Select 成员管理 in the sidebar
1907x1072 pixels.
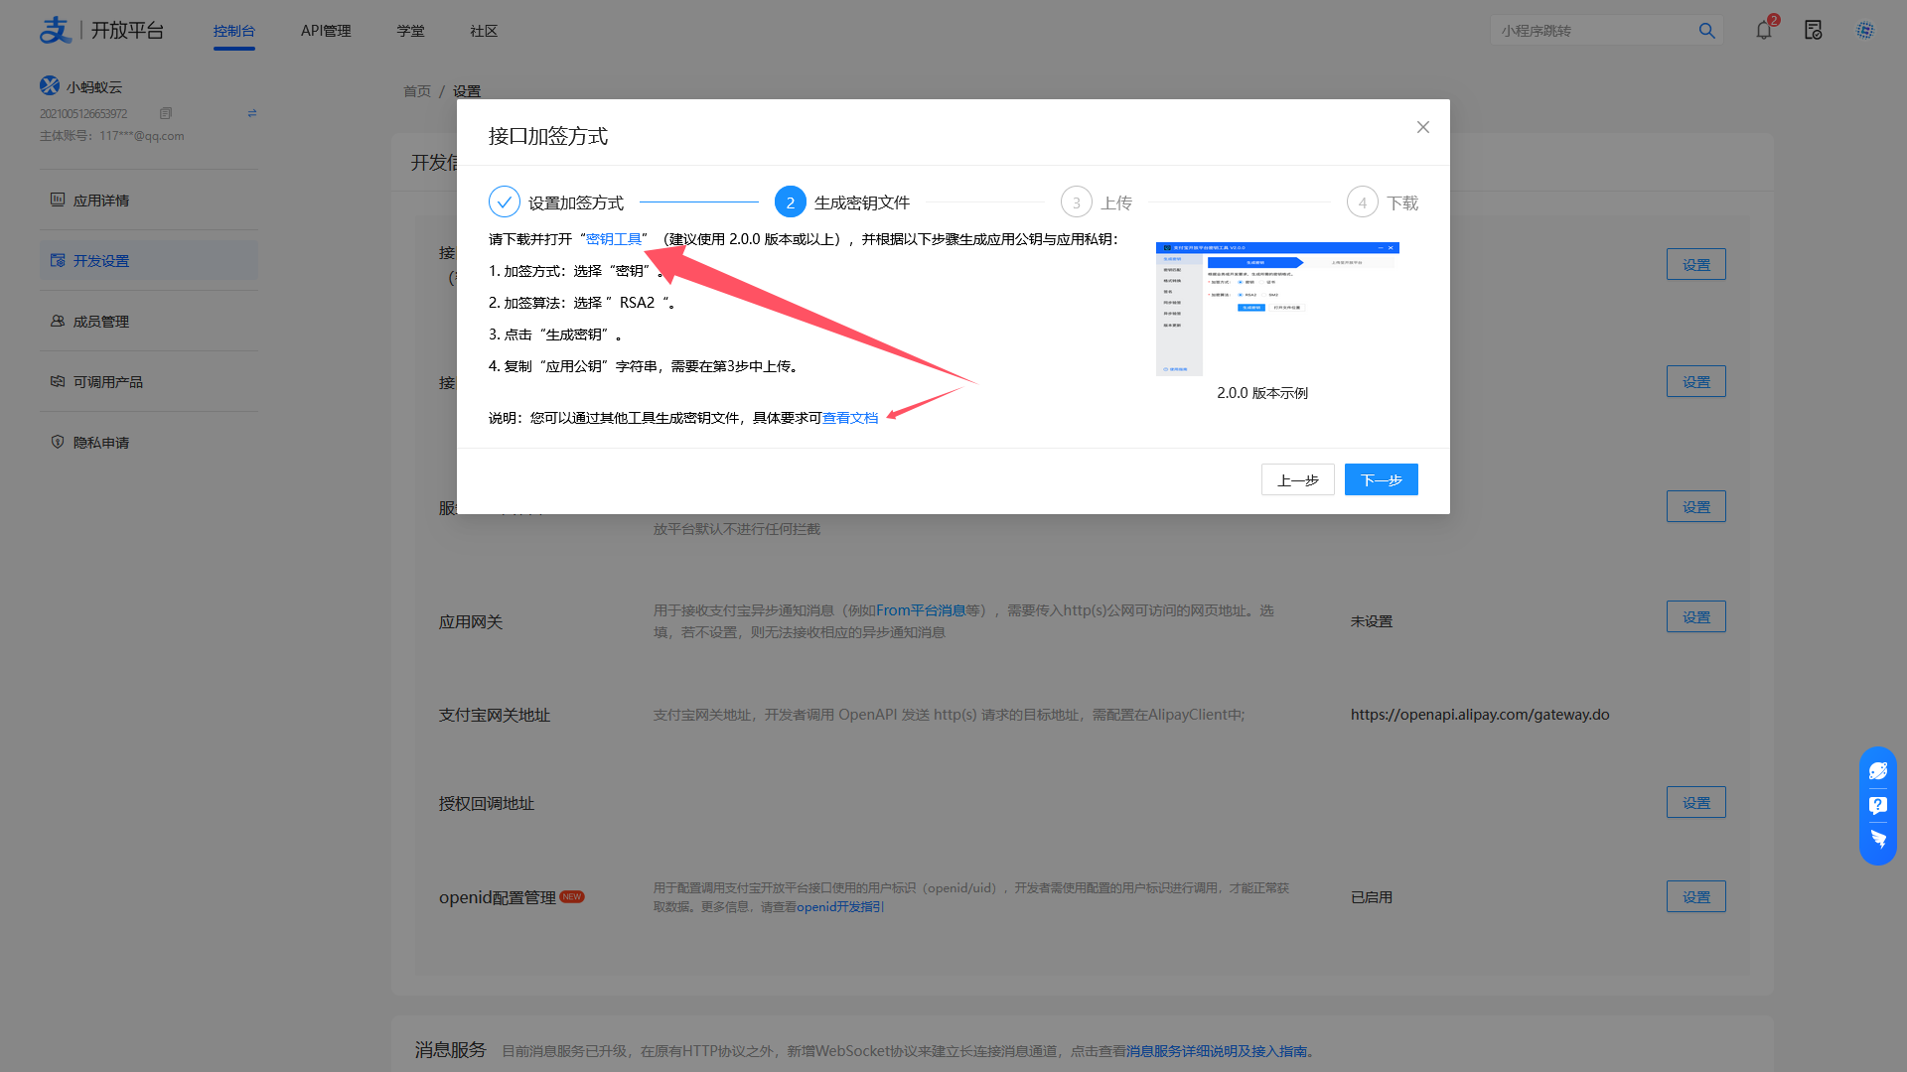[101, 322]
